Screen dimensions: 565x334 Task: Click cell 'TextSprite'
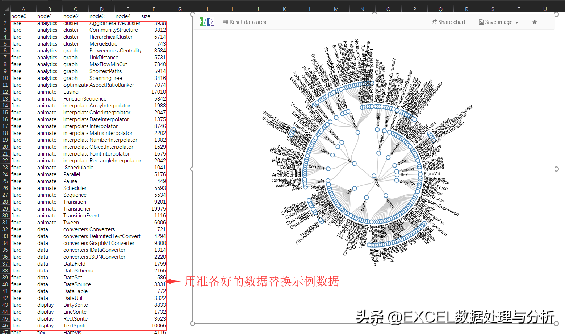click(x=76, y=326)
